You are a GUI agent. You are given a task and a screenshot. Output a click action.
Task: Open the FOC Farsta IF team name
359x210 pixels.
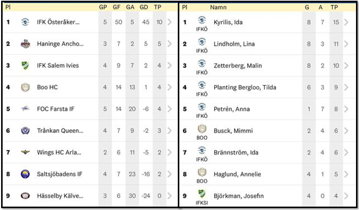tap(55, 109)
